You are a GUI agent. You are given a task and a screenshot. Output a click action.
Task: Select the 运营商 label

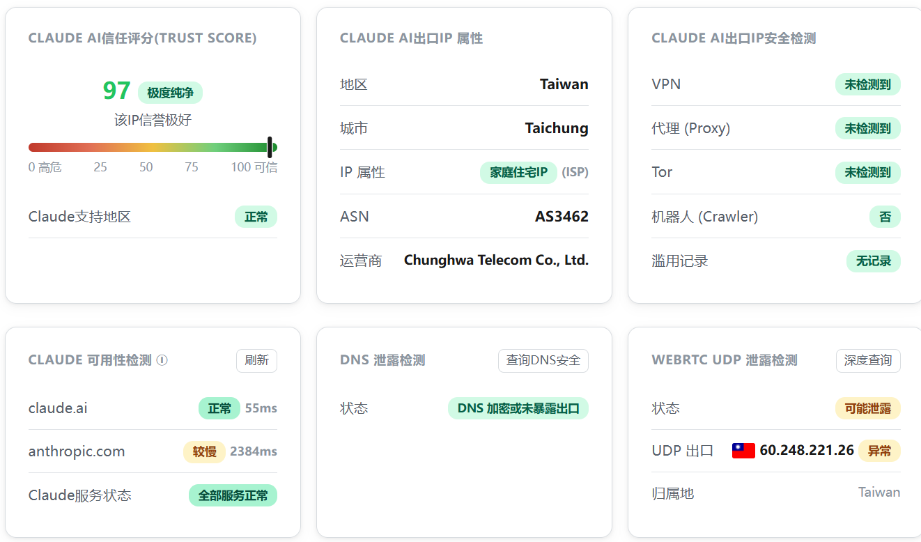361,261
